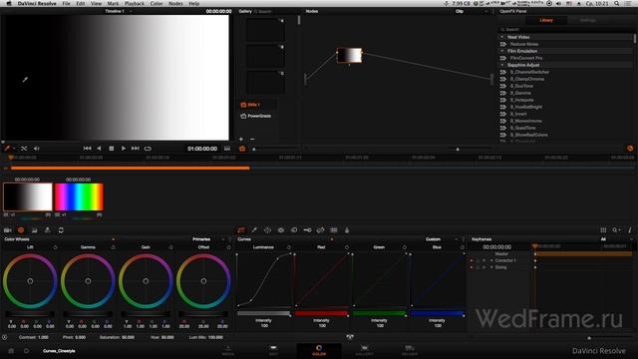Click the zoom magnifier icon above Keyframes
This screenshot has width=638, height=359.
(x=615, y=230)
